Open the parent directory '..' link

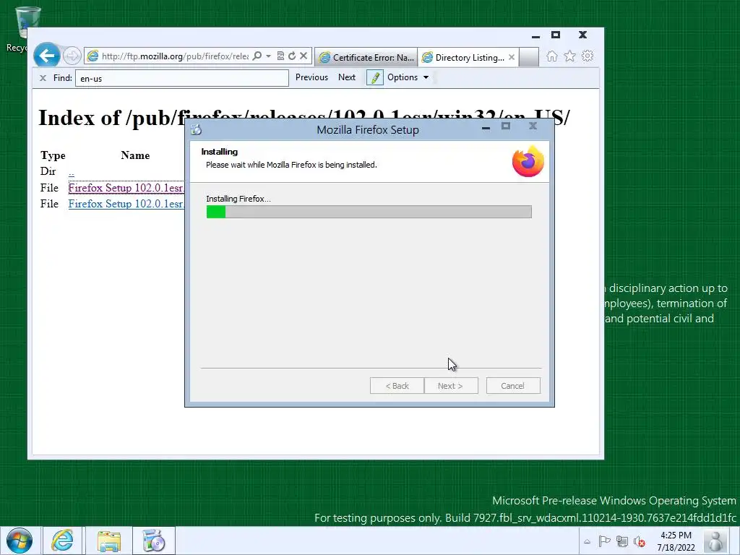[72, 172]
